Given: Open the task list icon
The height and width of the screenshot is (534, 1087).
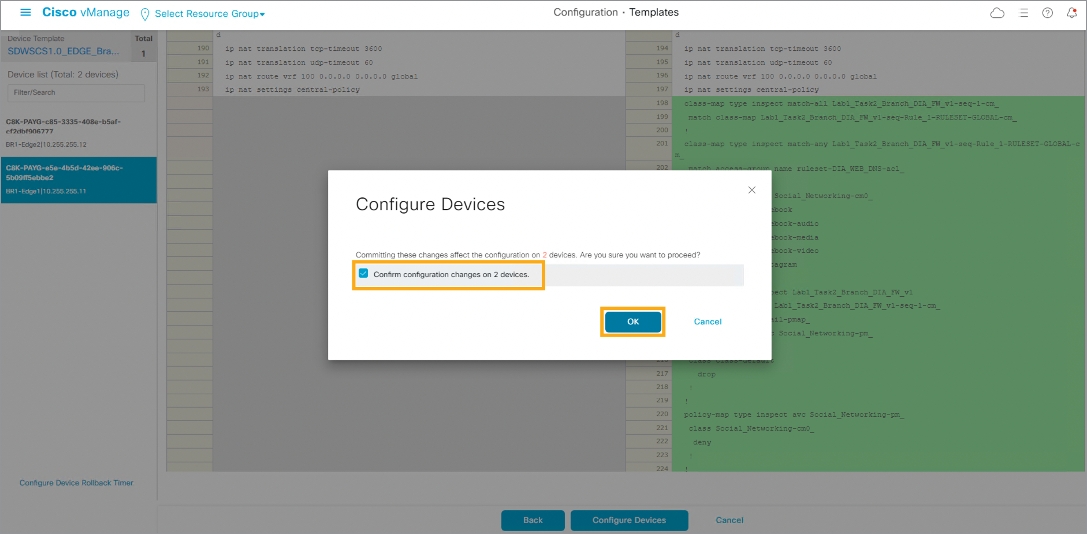Looking at the screenshot, I should point(1023,13).
